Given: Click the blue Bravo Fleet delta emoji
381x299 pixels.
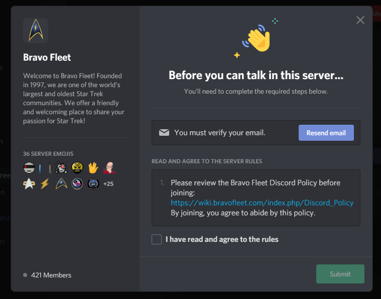Looking at the screenshot, I should tap(61, 184).
